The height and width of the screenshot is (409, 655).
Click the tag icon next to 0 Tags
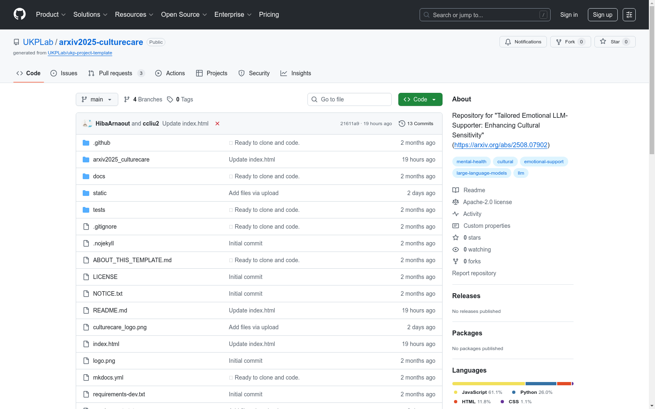(170, 99)
